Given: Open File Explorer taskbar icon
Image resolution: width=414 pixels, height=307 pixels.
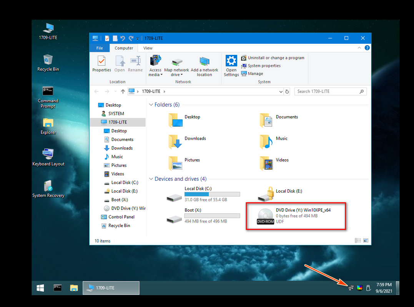Looking at the screenshot, I should point(74,288).
